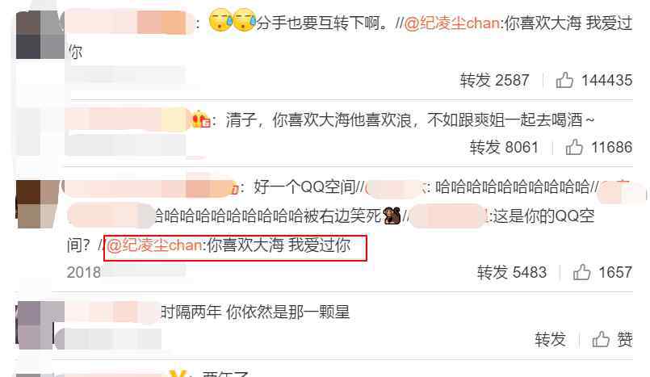Repost the '时隔两年' comment via 转发
The width and height of the screenshot is (650, 377).
coord(550,339)
